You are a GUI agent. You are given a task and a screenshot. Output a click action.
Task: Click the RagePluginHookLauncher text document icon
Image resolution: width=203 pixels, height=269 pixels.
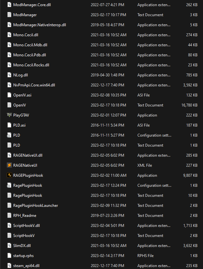coord(9,205)
